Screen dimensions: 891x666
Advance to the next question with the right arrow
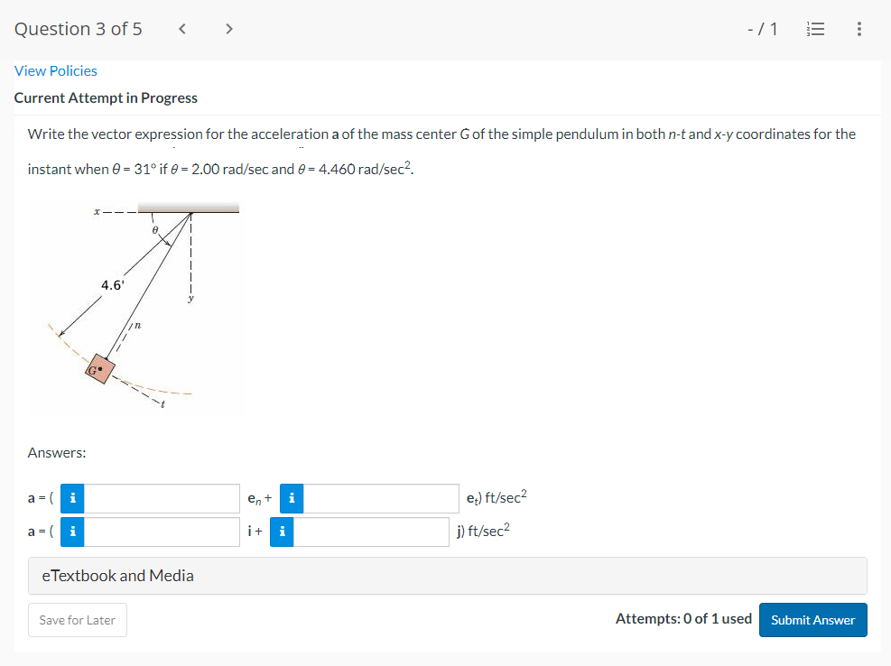tap(228, 28)
